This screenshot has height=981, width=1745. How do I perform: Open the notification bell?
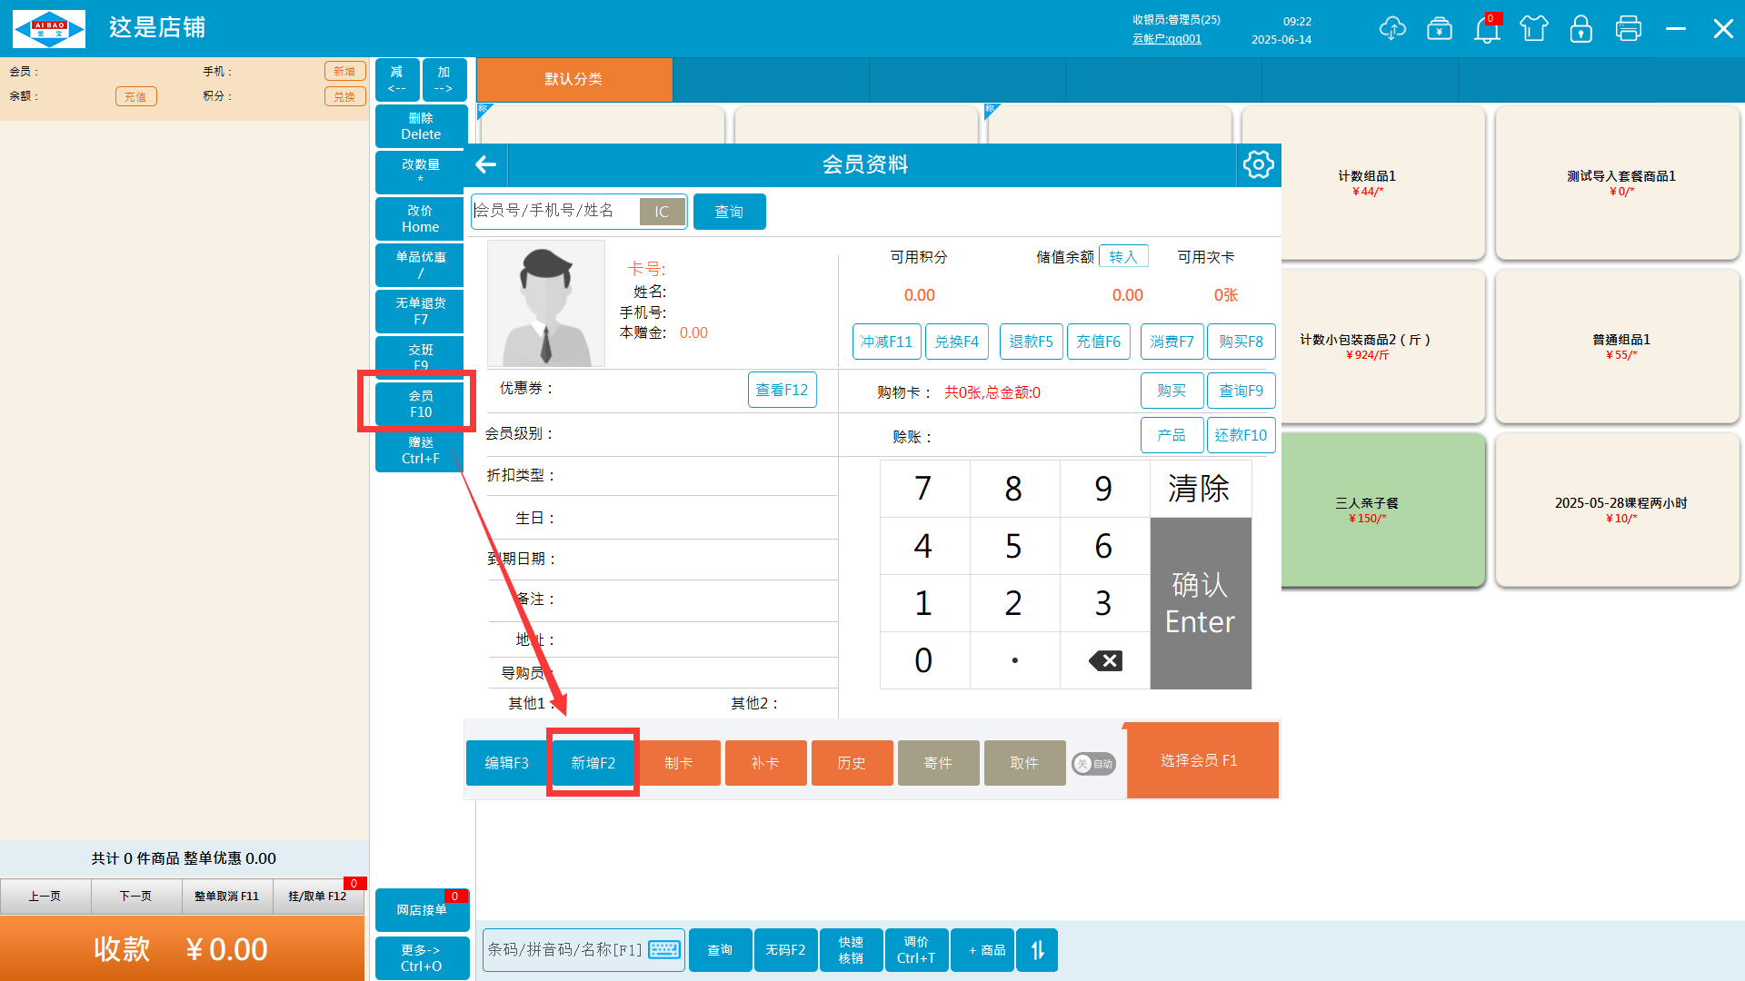(1487, 29)
